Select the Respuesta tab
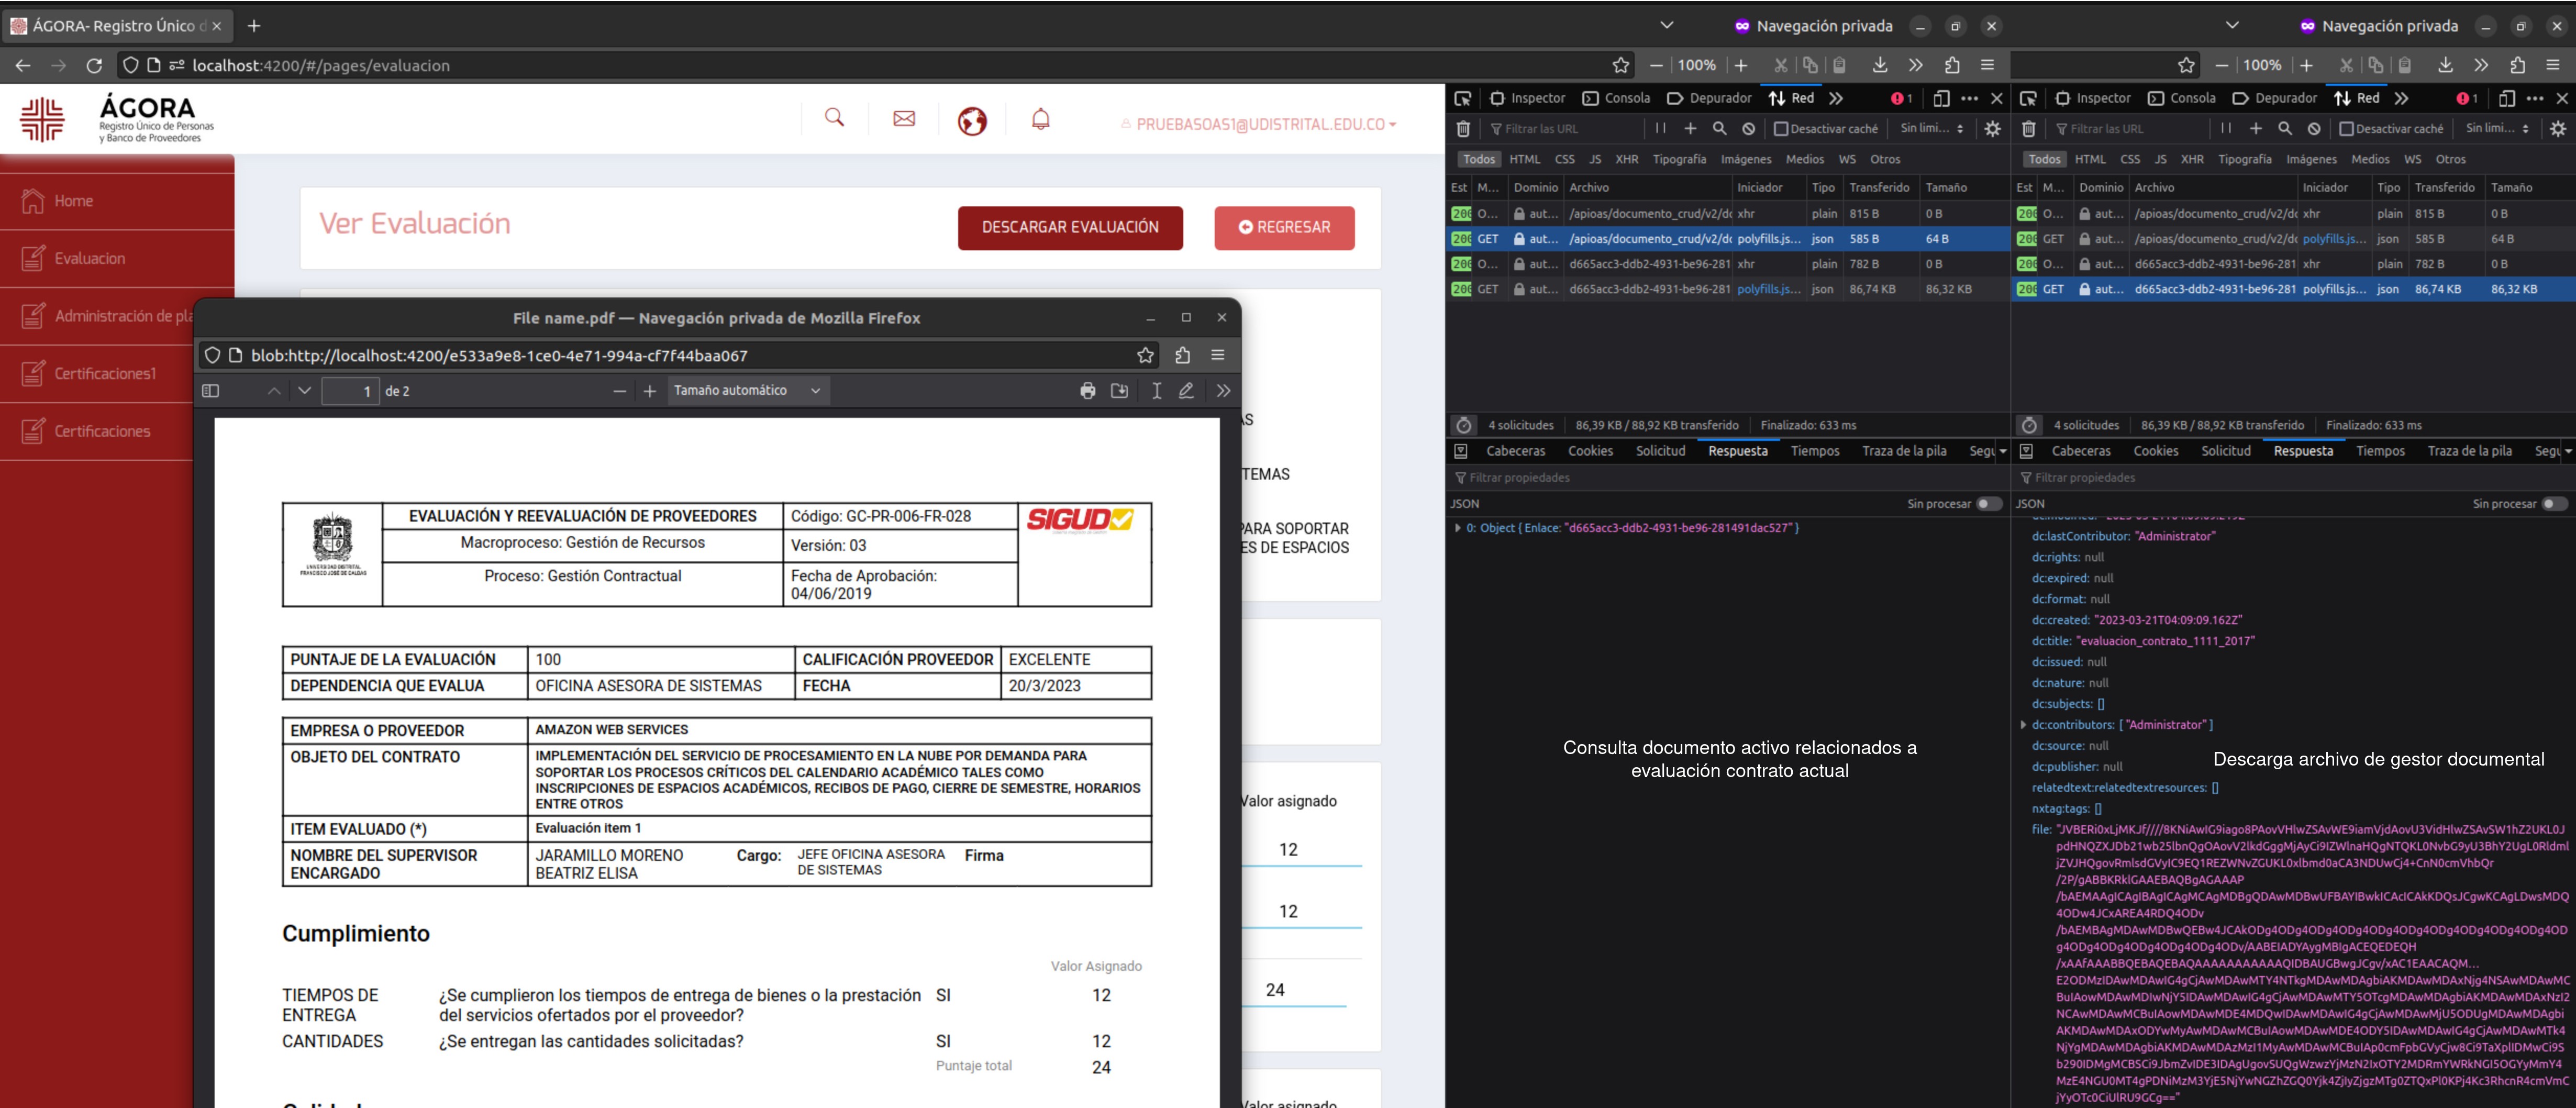 click(1738, 451)
